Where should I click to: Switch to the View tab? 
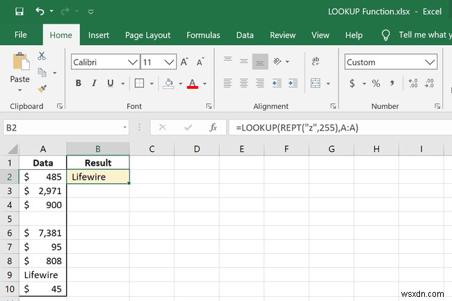tap(321, 35)
